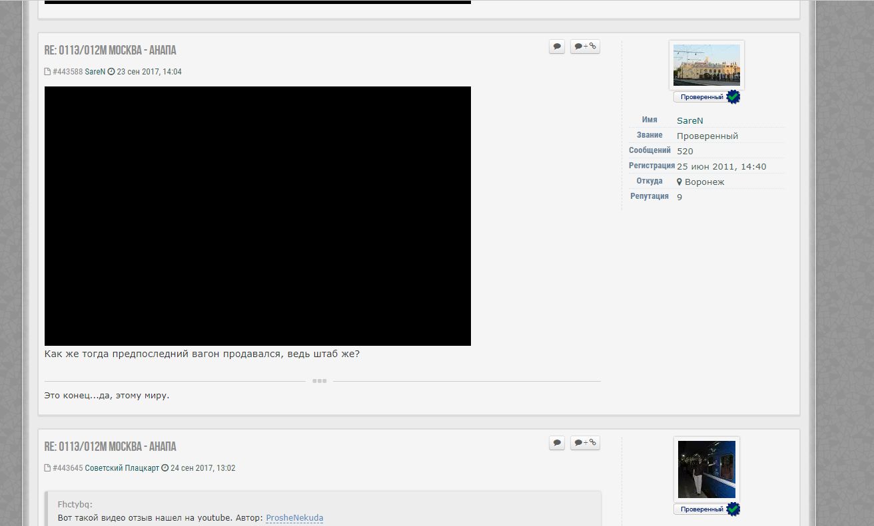Click first post title RE: 0113/012М Москва - Анапа

point(111,51)
